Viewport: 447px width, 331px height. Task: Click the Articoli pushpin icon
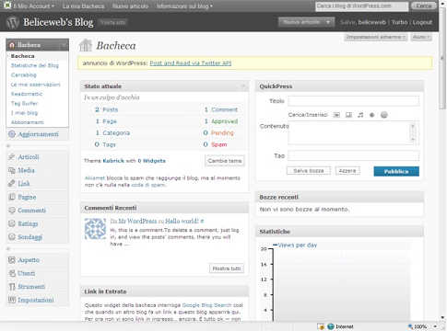[x=12, y=157]
